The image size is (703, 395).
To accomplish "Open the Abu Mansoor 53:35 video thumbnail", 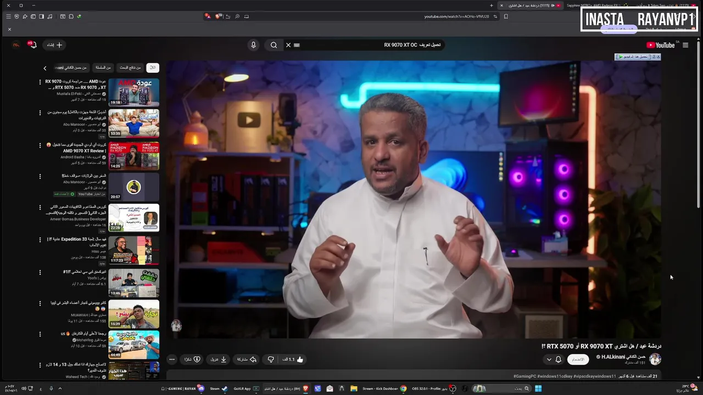I will point(133,123).
